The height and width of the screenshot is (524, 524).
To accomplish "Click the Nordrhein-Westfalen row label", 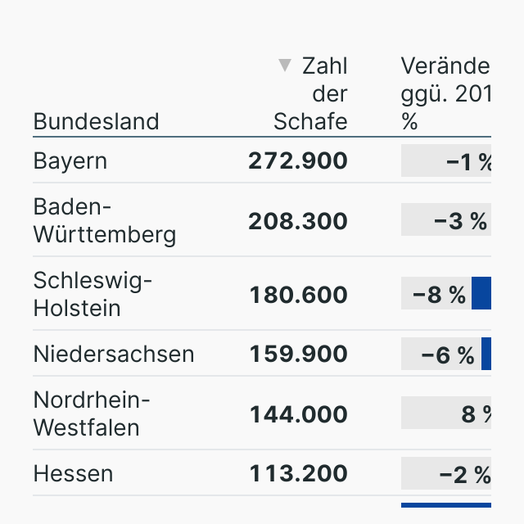I will [x=92, y=414].
